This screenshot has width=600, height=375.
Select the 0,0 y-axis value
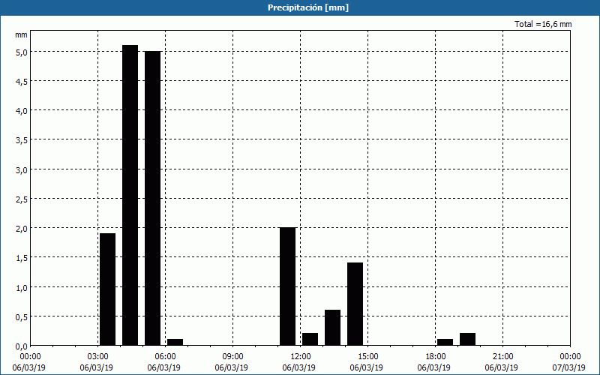pyautogui.click(x=21, y=346)
